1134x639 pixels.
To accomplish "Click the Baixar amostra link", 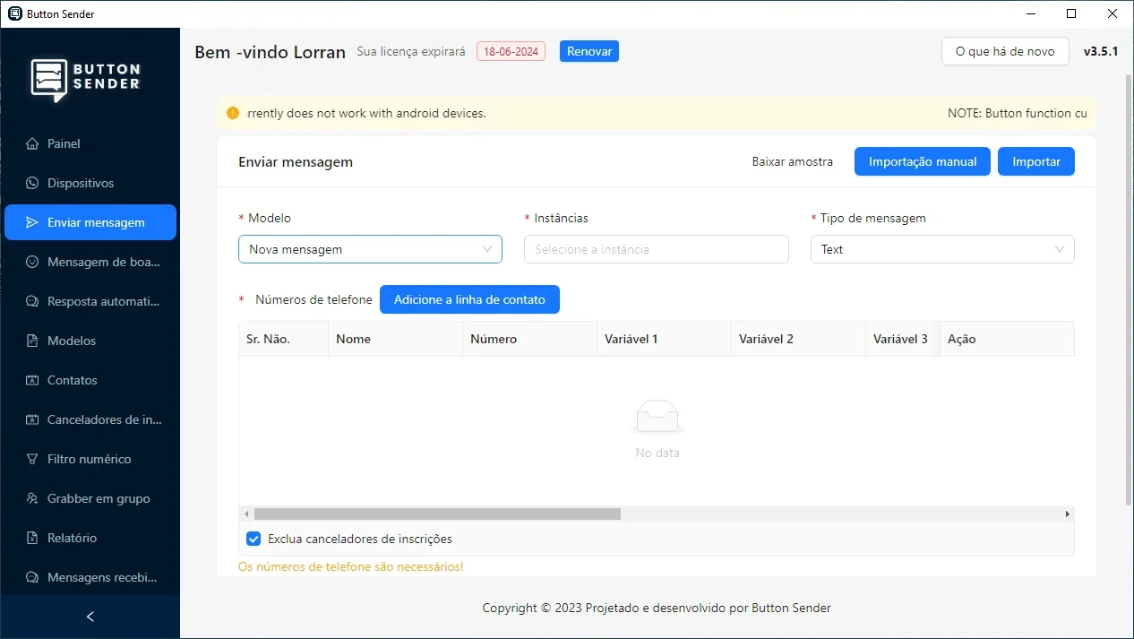I will pos(793,161).
